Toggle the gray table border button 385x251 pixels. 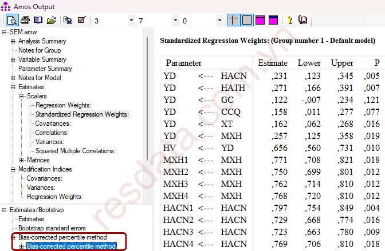tap(246, 21)
